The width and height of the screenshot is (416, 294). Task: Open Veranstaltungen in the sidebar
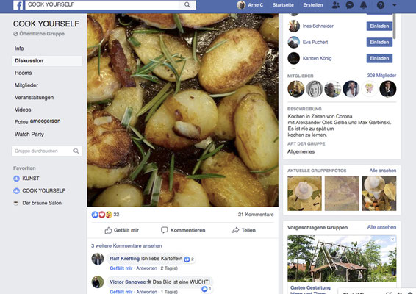click(x=34, y=97)
